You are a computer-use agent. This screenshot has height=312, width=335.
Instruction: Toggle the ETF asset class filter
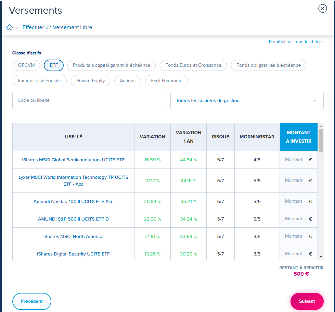point(54,65)
